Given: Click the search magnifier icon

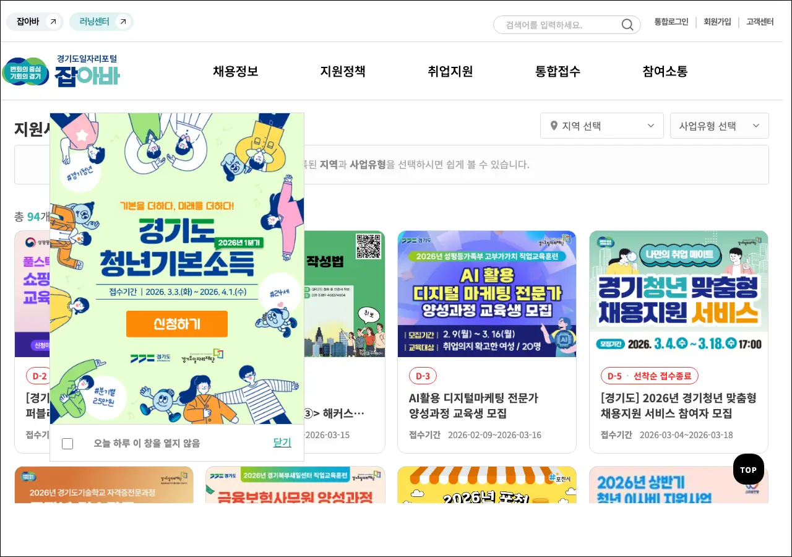Looking at the screenshot, I should (627, 25).
